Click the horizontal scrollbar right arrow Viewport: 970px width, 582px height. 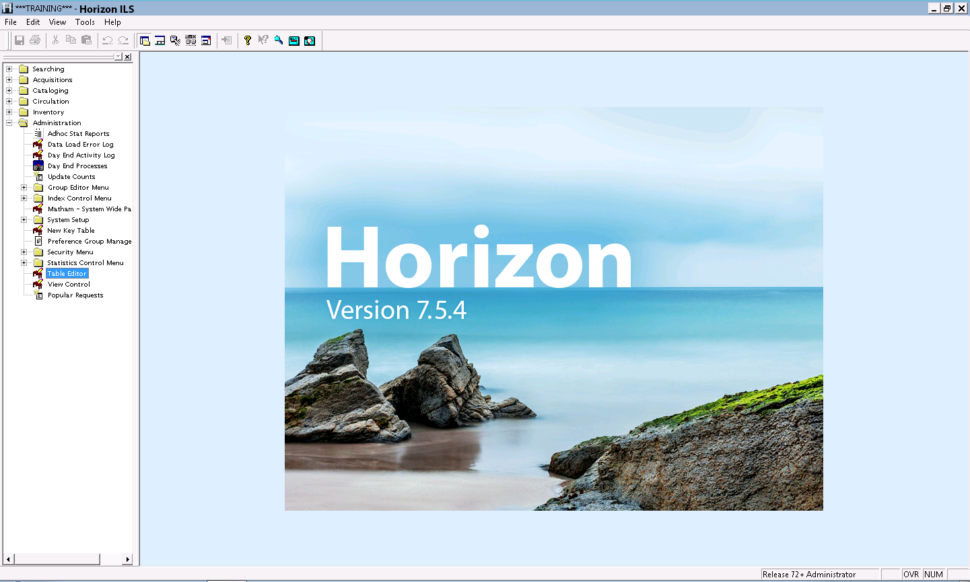pos(127,559)
